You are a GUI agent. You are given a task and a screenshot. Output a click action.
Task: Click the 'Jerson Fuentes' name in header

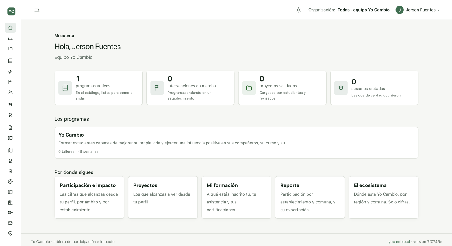point(421,10)
